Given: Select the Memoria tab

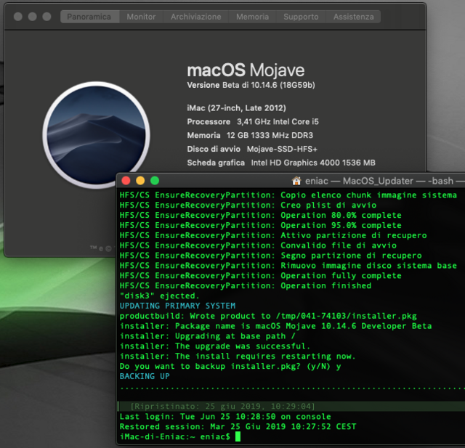Looking at the screenshot, I should [x=252, y=17].
